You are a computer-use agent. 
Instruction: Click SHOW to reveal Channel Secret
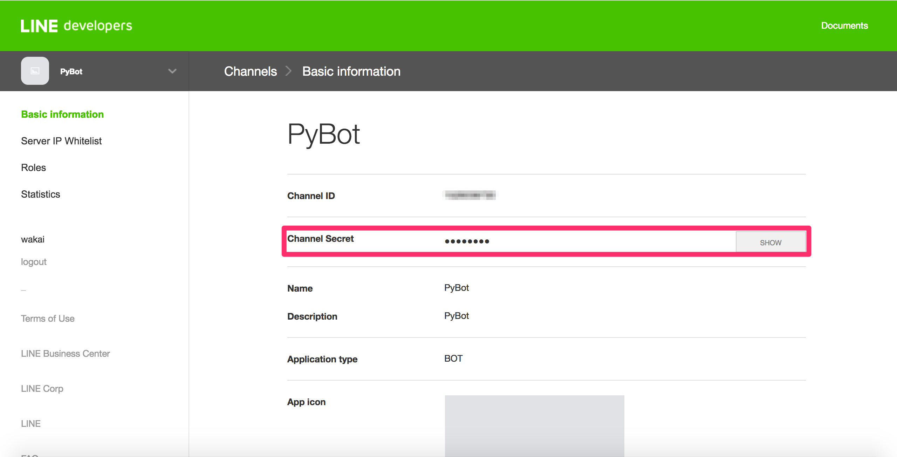click(771, 242)
